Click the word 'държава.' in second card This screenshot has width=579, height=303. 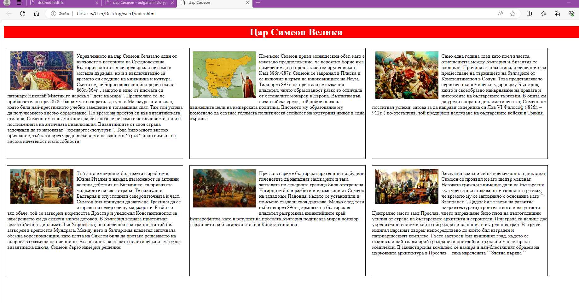pos(199,119)
